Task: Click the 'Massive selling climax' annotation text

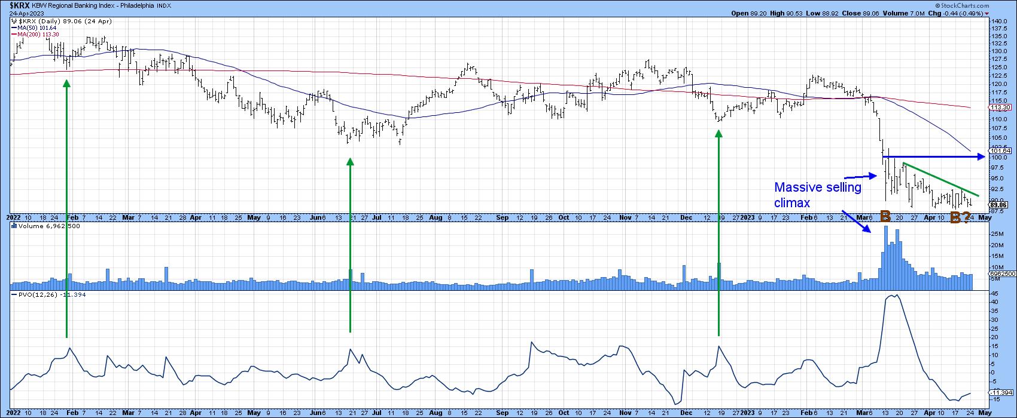Action: coord(817,195)
